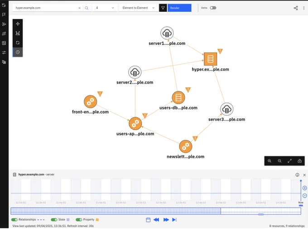Screen dimensions: 308x229
Task: Select the hyper.ex...ple.com server node
Action: coord(210,59)
